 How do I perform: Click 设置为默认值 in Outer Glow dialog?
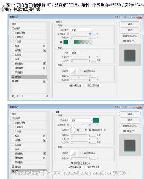(x=75, y=85)
